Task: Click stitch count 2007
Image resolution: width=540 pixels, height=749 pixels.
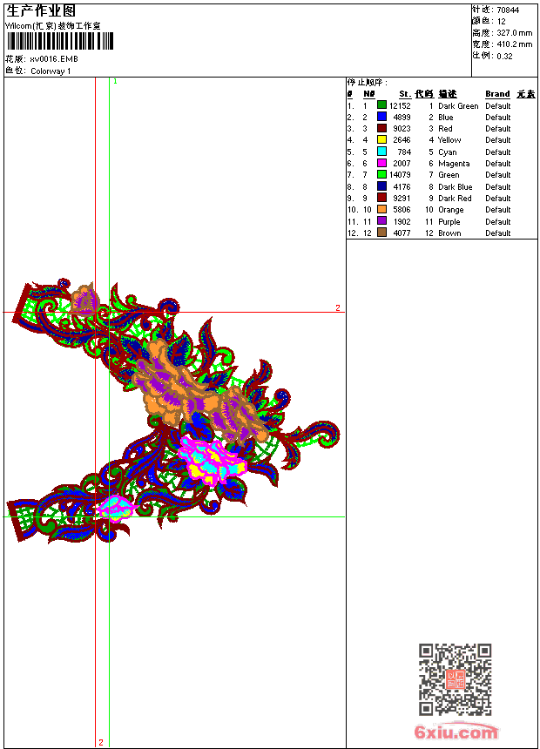Action: tap(402, 164)
